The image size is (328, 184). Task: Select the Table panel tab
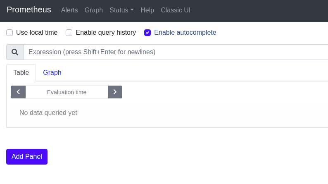click(x=21, y=73)
